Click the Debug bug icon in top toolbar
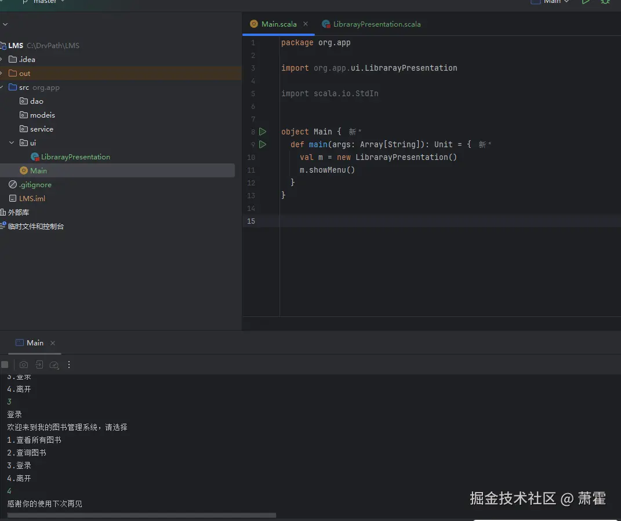The height and width of the screenshot is (521, 621). tap(605, 2)
